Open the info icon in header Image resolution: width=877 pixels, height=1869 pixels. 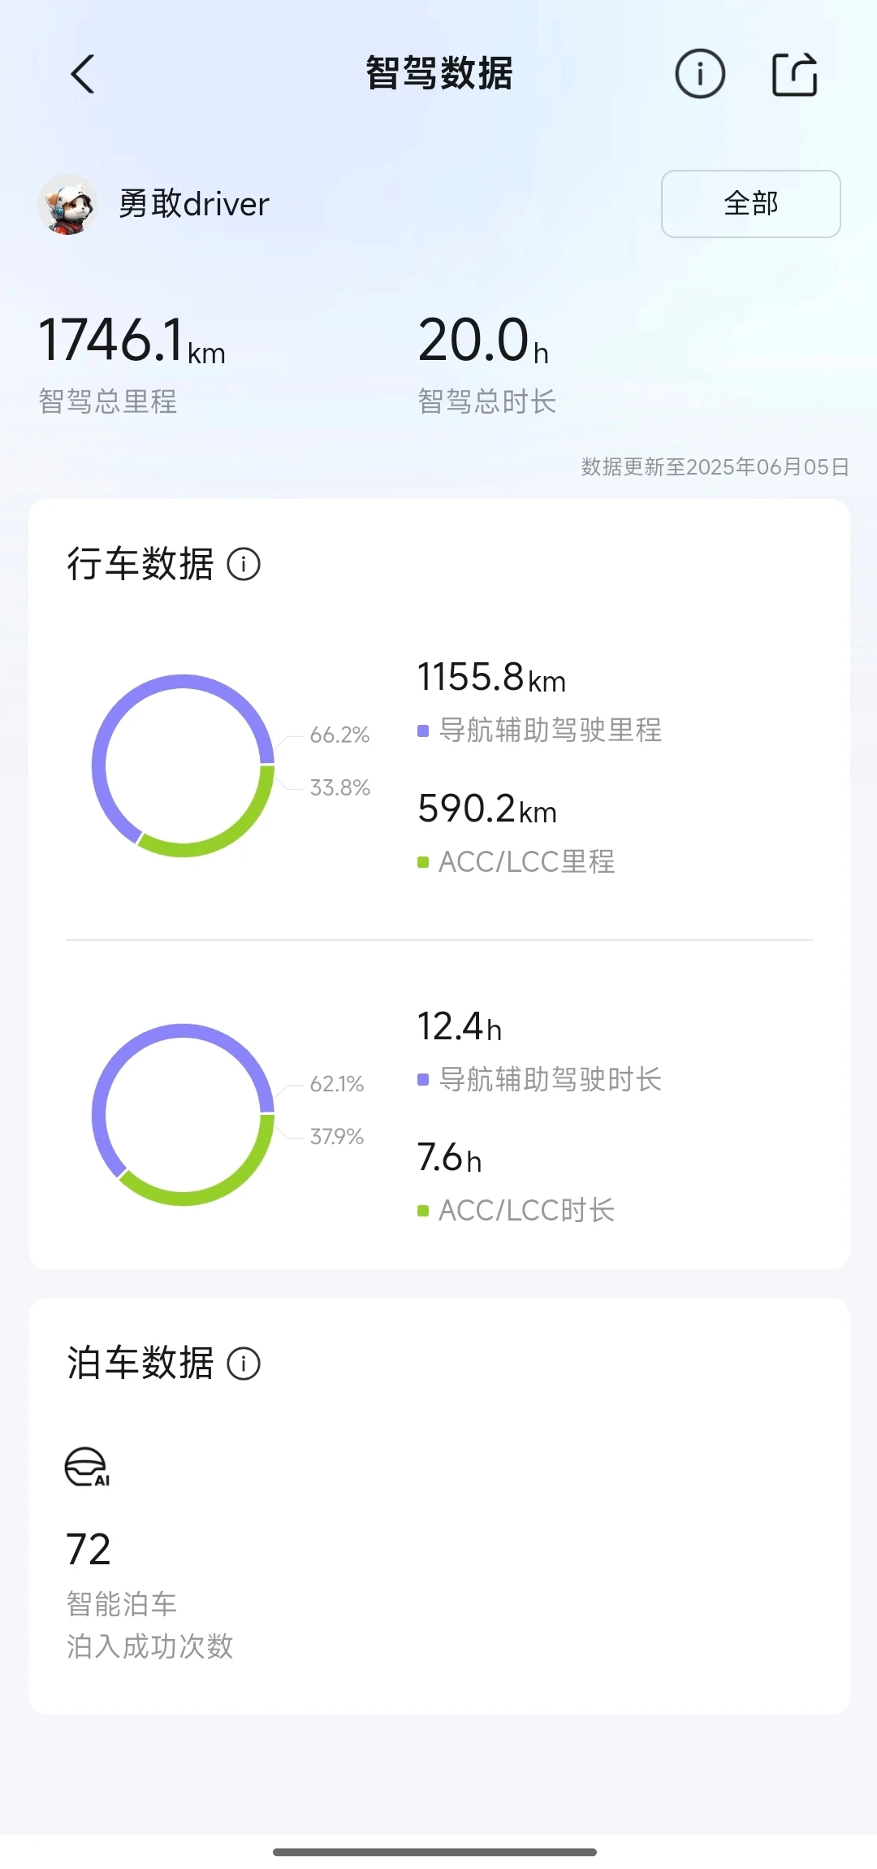[x=700, y=74]
